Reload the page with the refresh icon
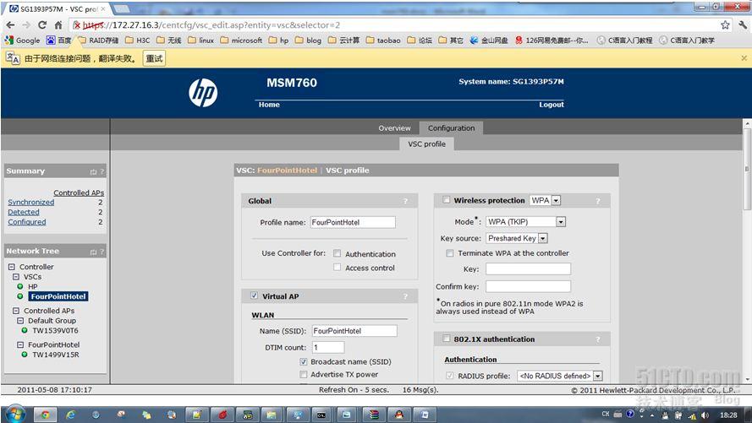 pos(42,24)
